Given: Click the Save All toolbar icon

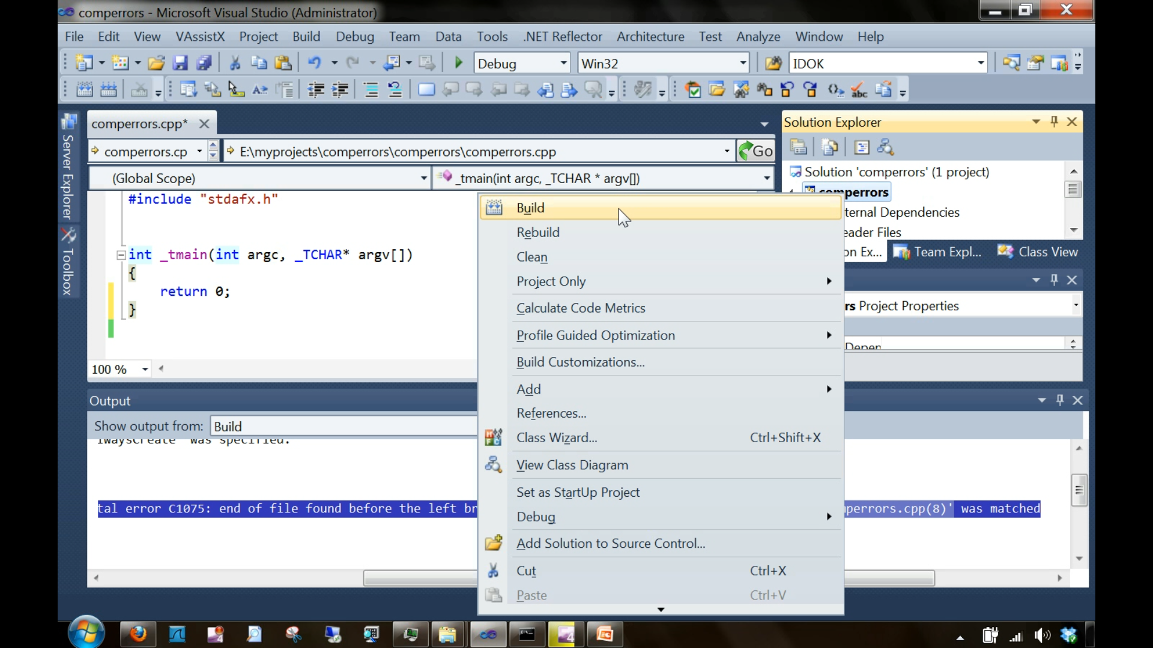Looking at the screenshot, I should [x=204, y=63].
